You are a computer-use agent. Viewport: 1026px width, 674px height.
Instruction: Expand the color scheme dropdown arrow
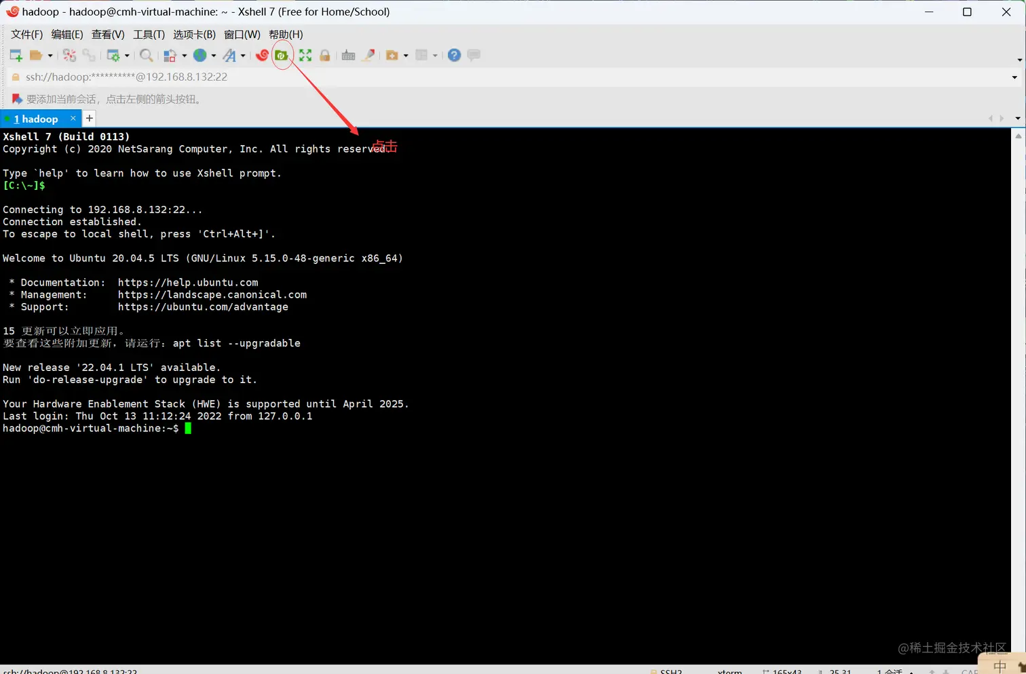(x=184, y=56)
